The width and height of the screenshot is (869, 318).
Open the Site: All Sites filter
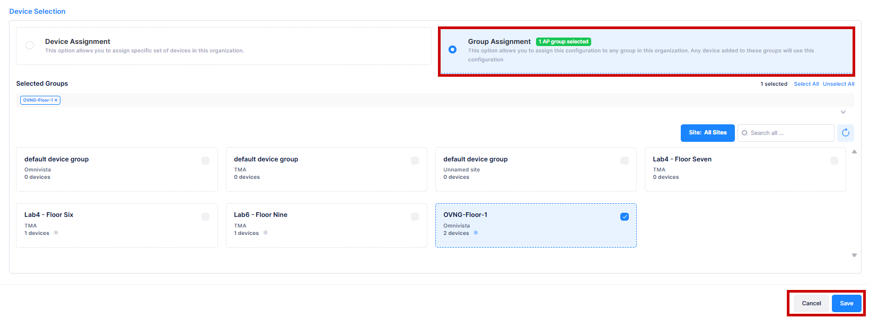[x=707, y=133]
